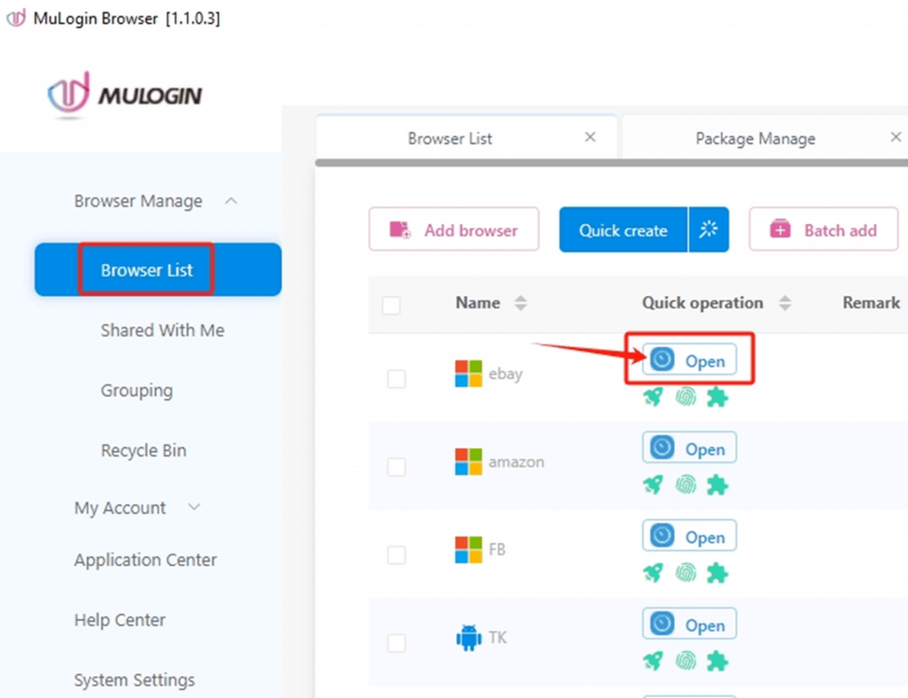Switch to the Package Manage tab
This screenshot has width=908, height=698.
click(755, 138)
